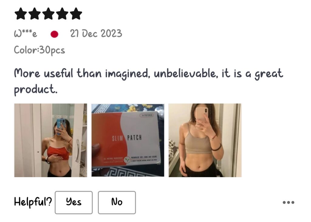Mark review as helpful with Yes
This screenshot has width=311, height=222.
click(x=73, y=202)
